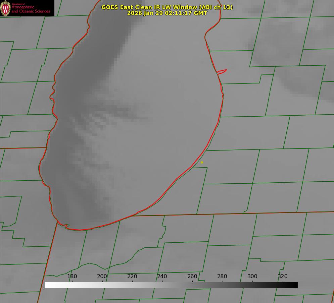Click the 260 colorbar tick label
334x303 pixels.
(192, 277)
